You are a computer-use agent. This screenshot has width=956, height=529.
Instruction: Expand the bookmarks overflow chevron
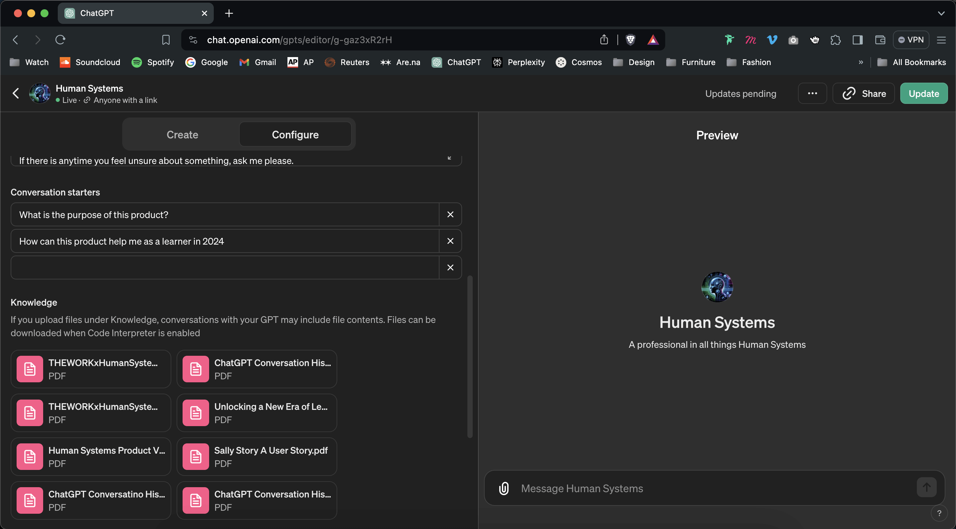[861, 62]
